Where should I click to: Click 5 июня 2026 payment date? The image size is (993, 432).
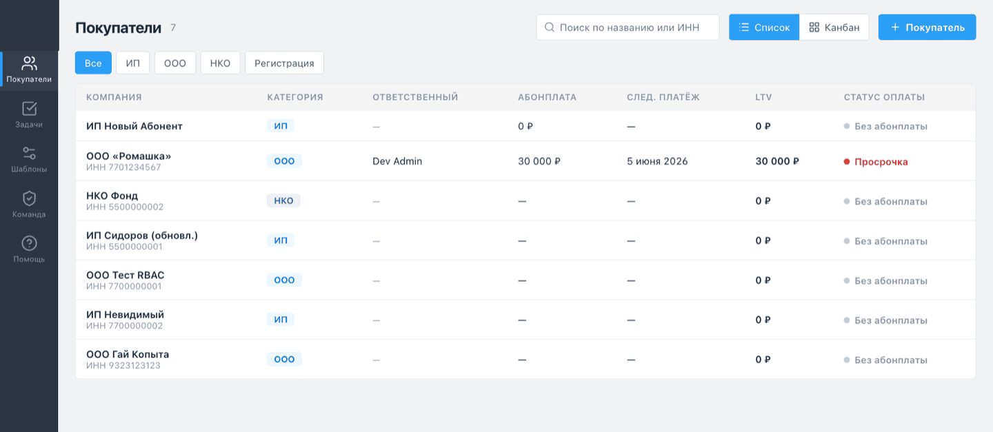tap(657, 161)
